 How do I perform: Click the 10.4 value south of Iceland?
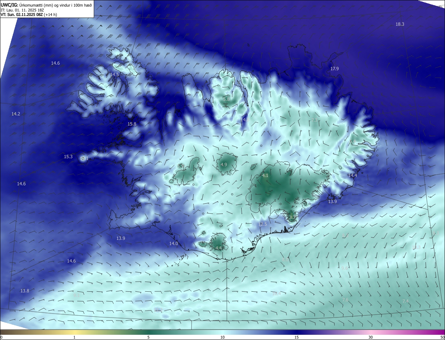point(276,293)
